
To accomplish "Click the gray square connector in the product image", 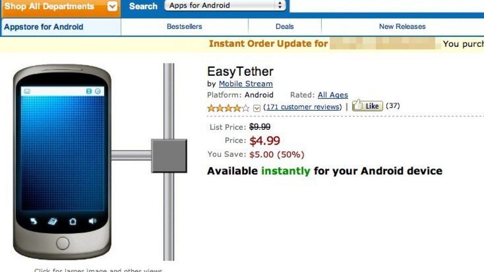I will click(169, 156).
